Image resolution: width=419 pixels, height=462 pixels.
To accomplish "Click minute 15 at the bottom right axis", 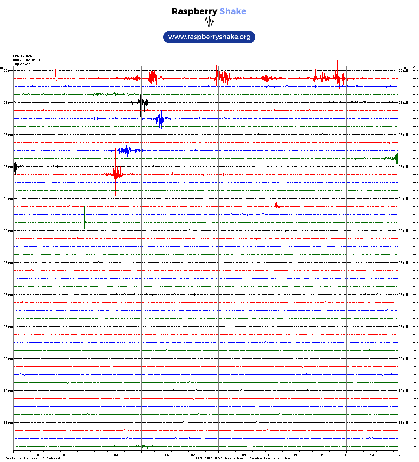I will (x=398, y=455).
